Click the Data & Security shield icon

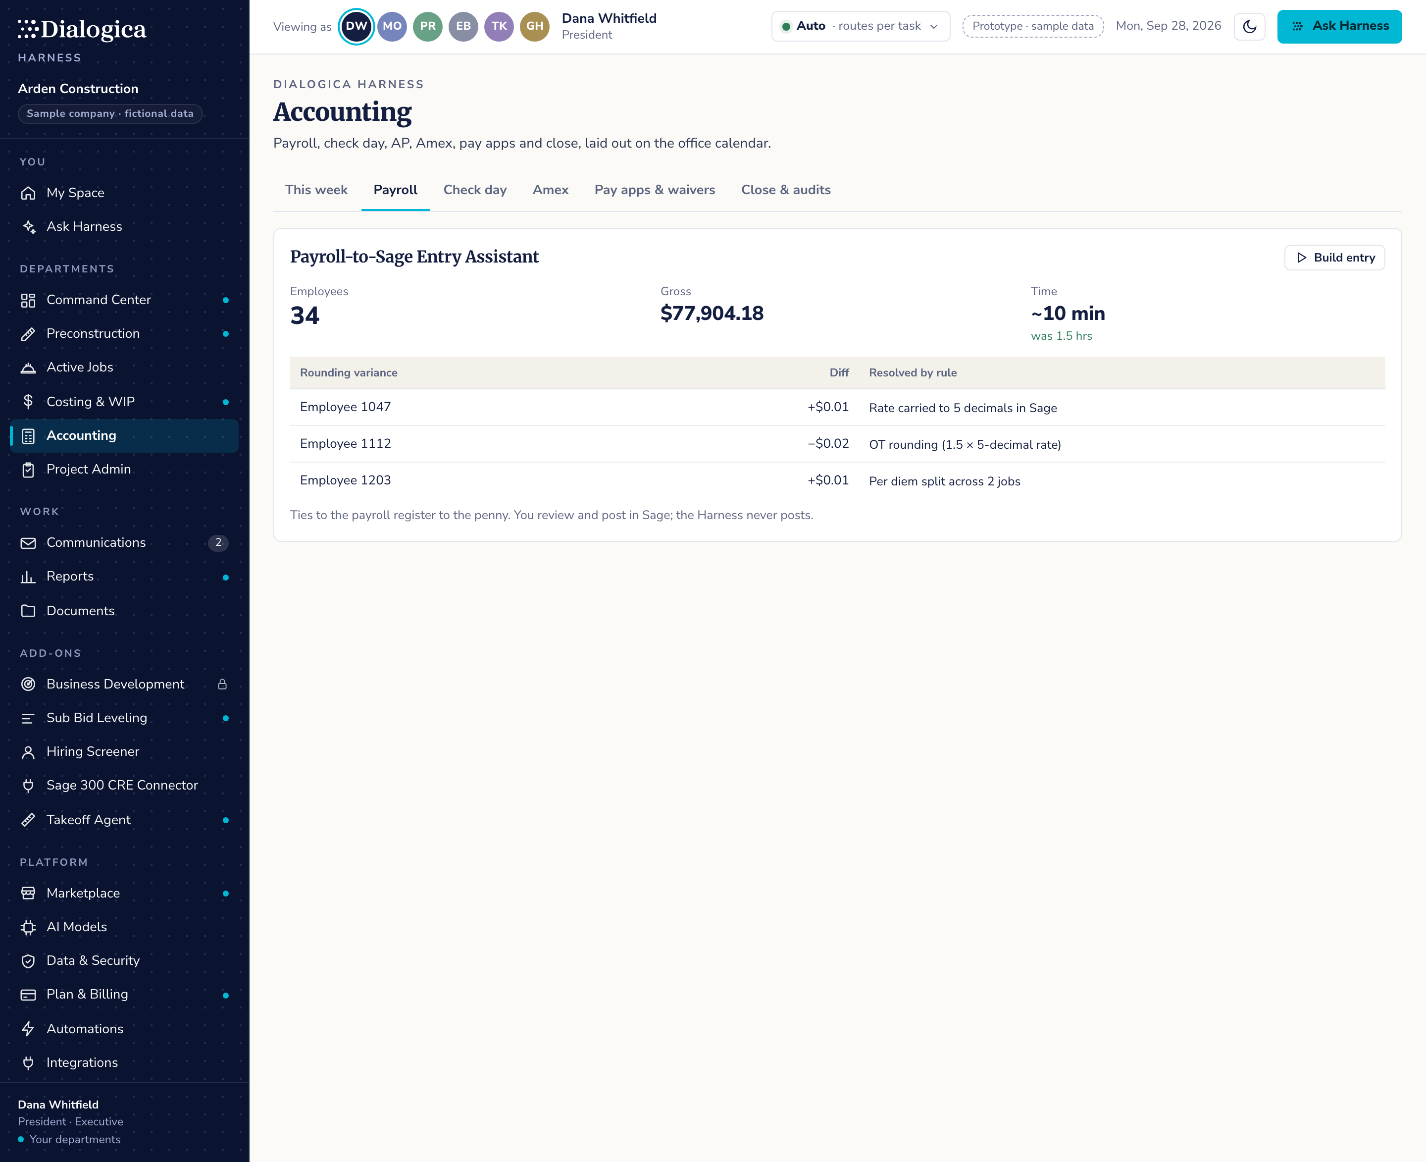(28, 961)
